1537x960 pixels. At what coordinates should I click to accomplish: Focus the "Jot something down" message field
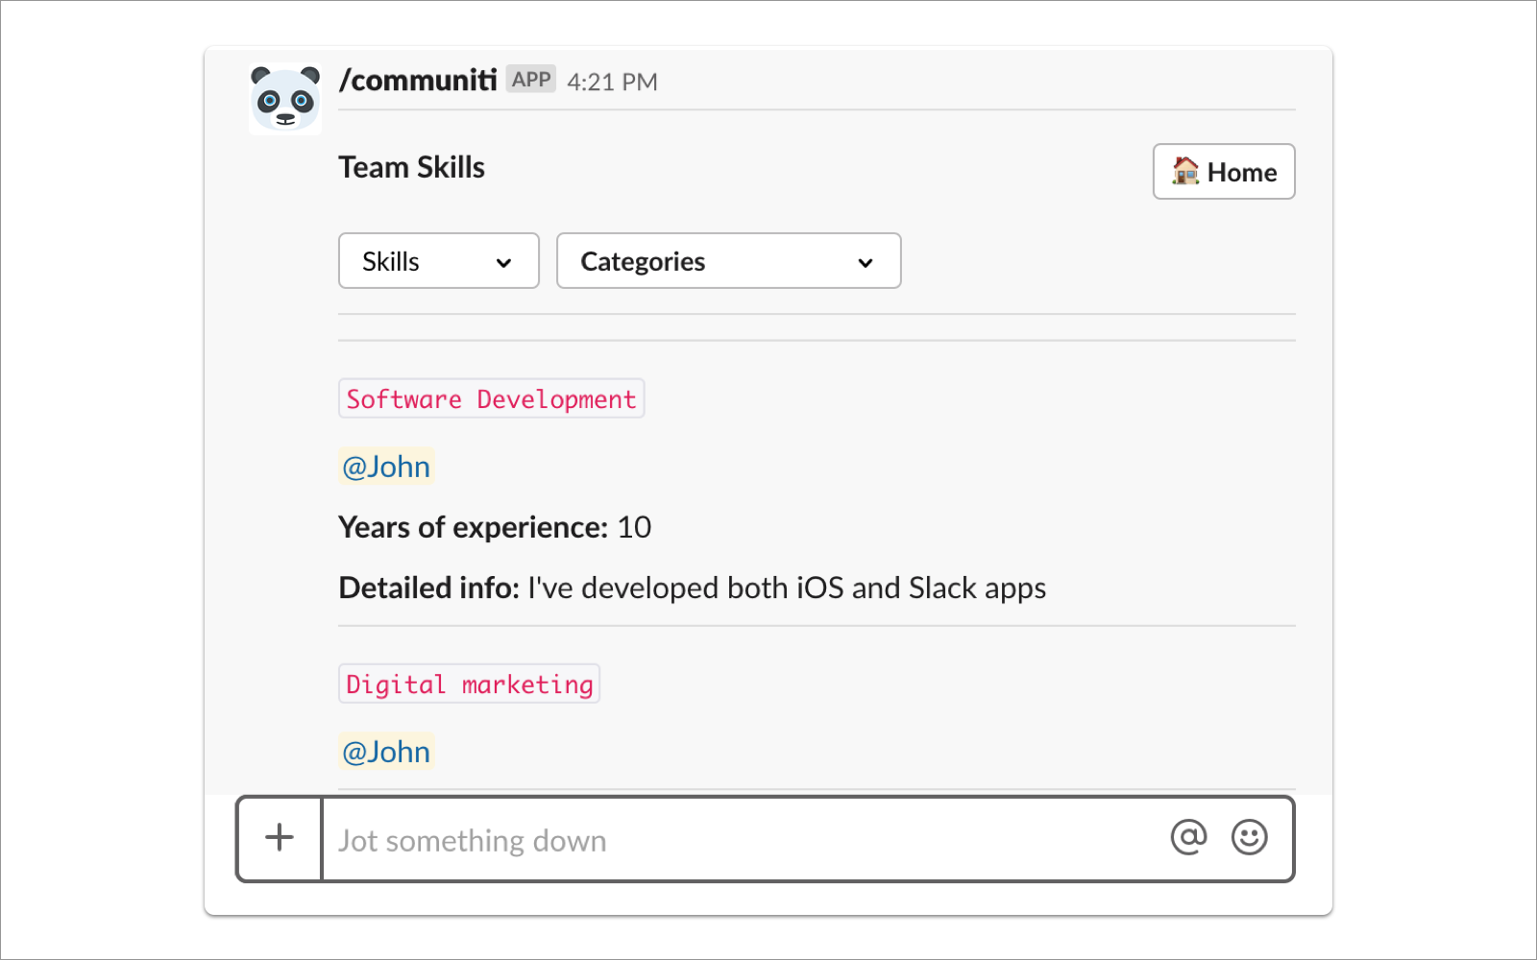click(x=740, y=840)
